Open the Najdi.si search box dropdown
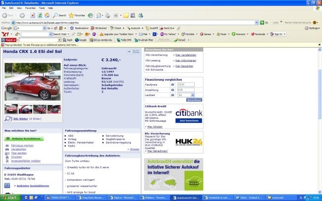The height and width of the screenshot is (201, 322). click(59, 40)
